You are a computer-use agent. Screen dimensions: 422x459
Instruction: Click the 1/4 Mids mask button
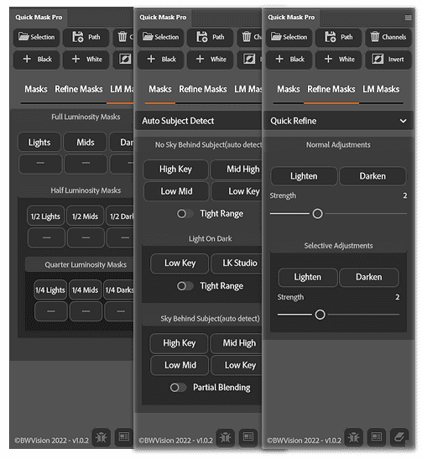[86, 290]
